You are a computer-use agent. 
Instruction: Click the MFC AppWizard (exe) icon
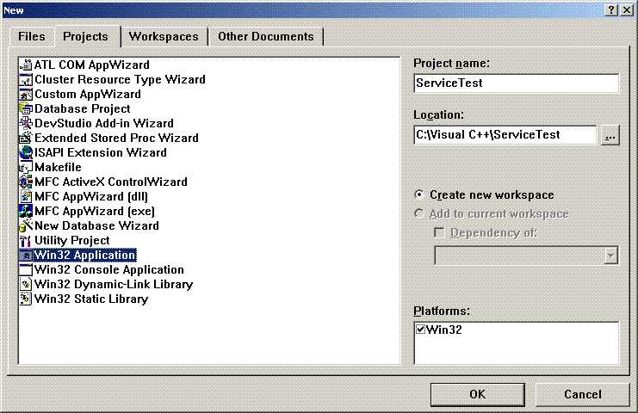click(x=26, y=212)
